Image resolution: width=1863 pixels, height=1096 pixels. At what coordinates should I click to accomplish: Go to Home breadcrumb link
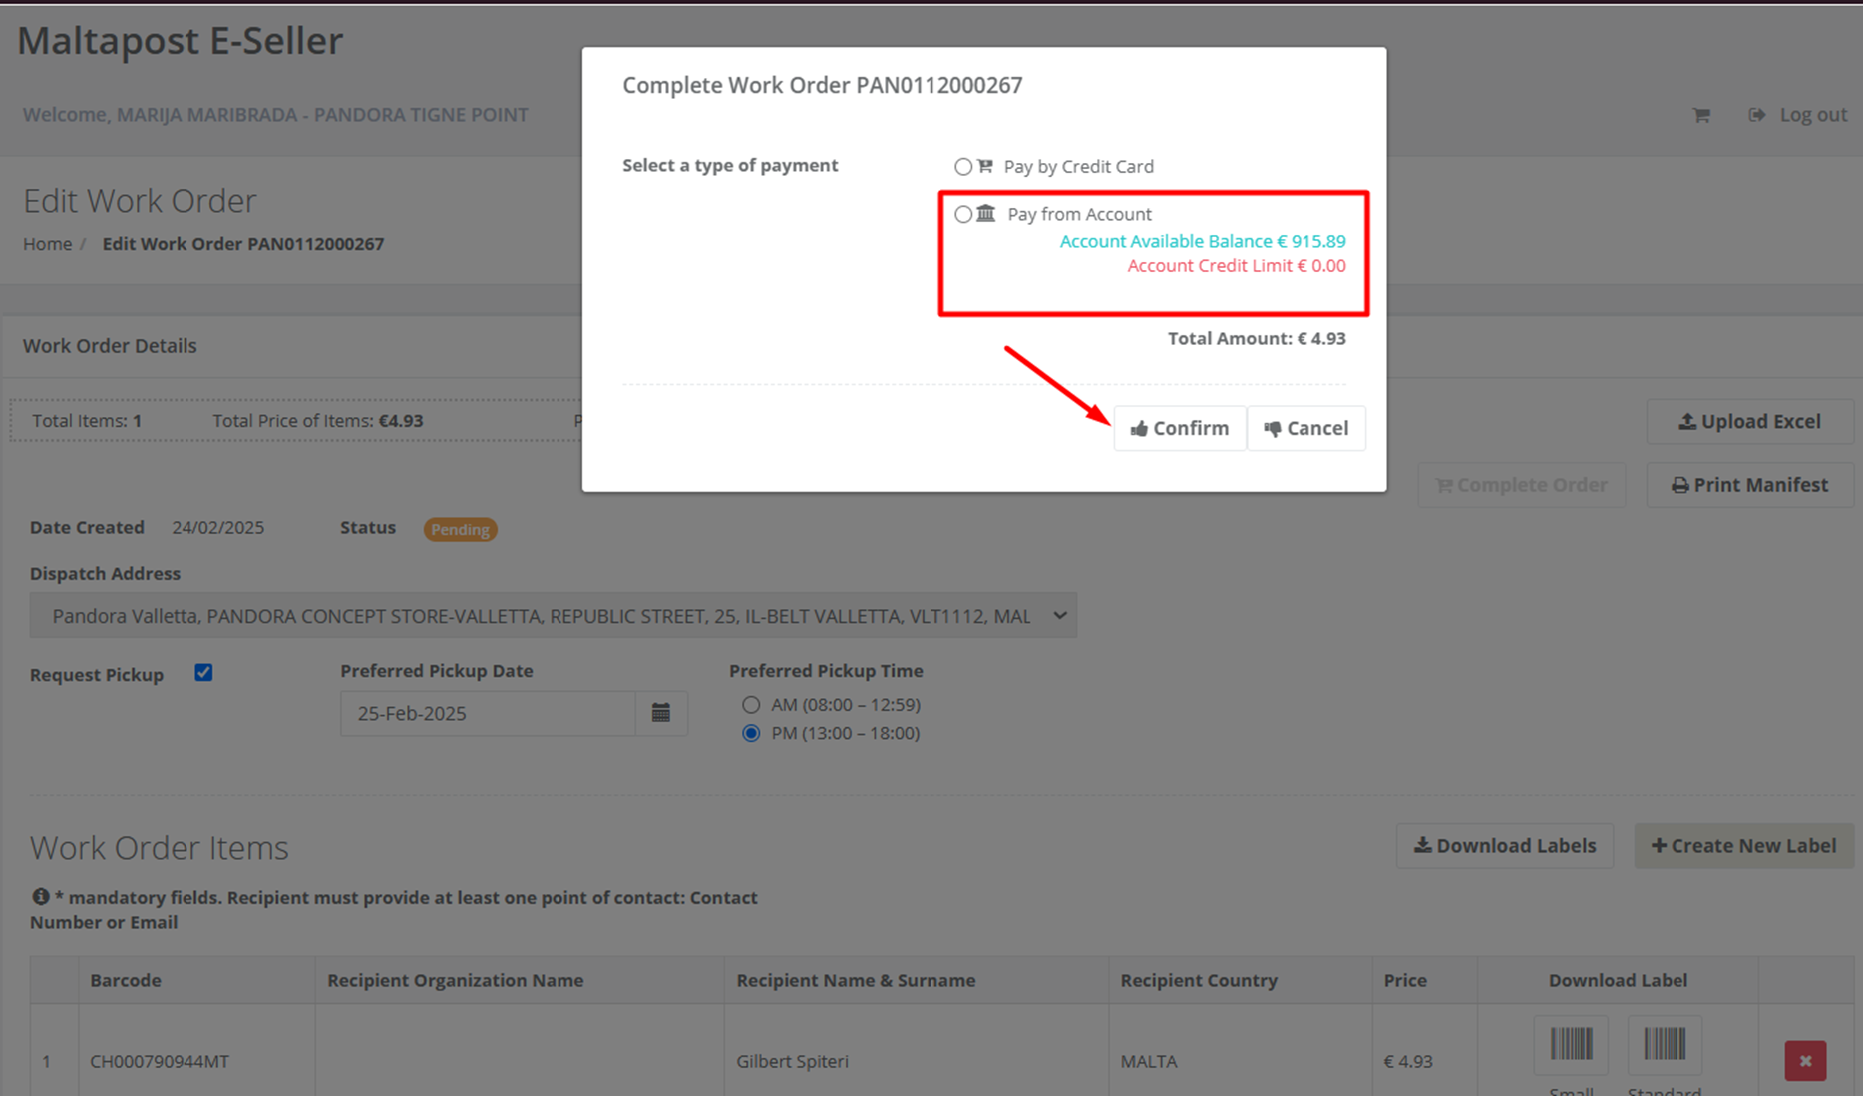[48, 244]
